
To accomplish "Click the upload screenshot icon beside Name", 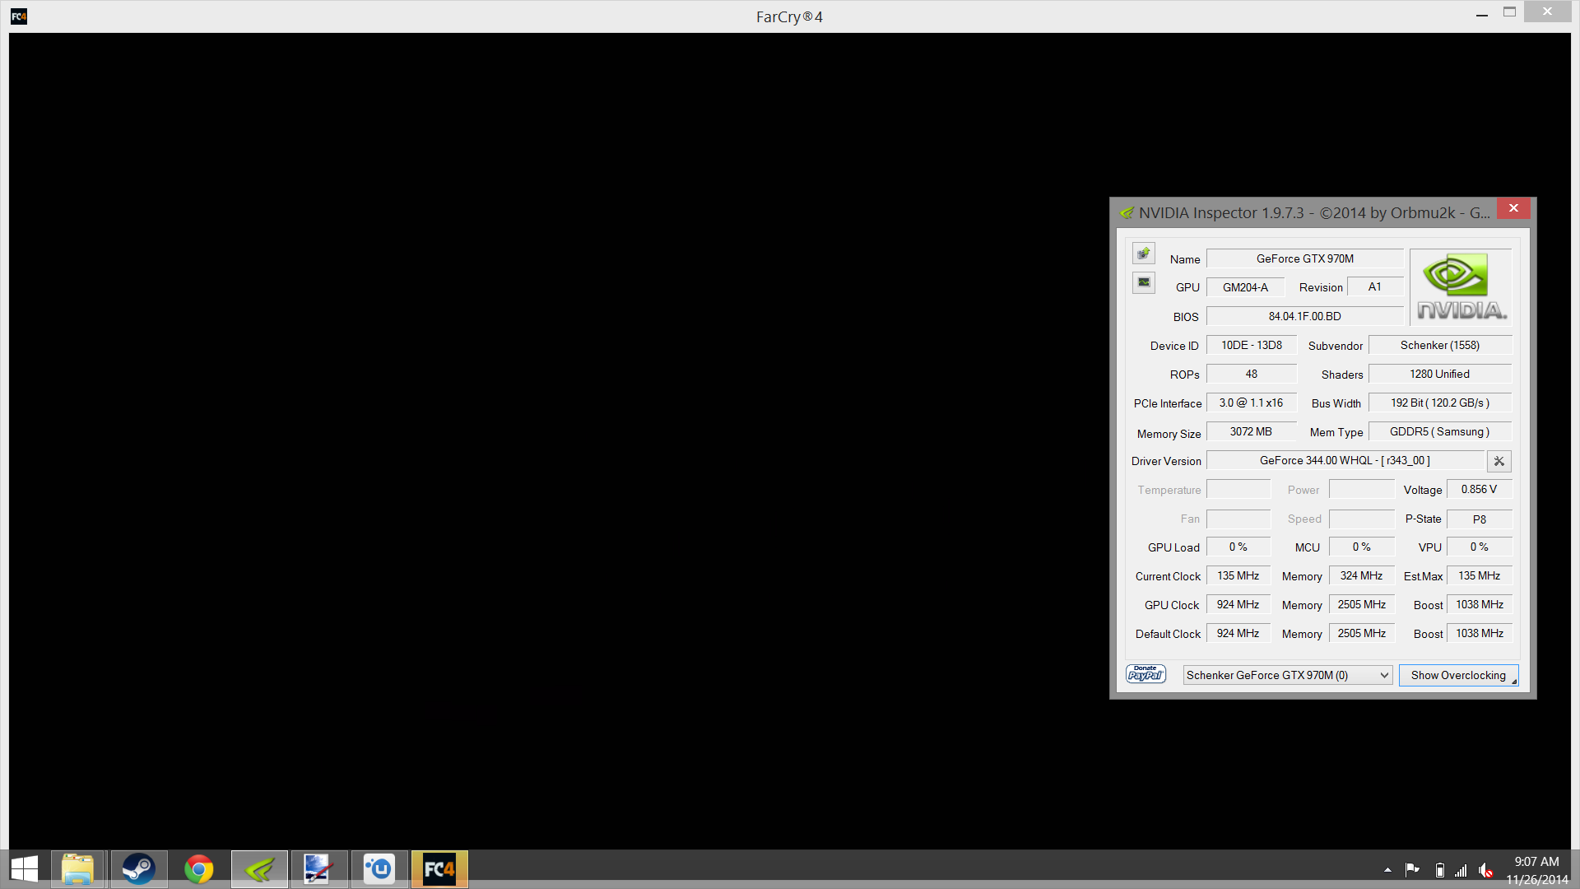I will [x=1144, y=254].
